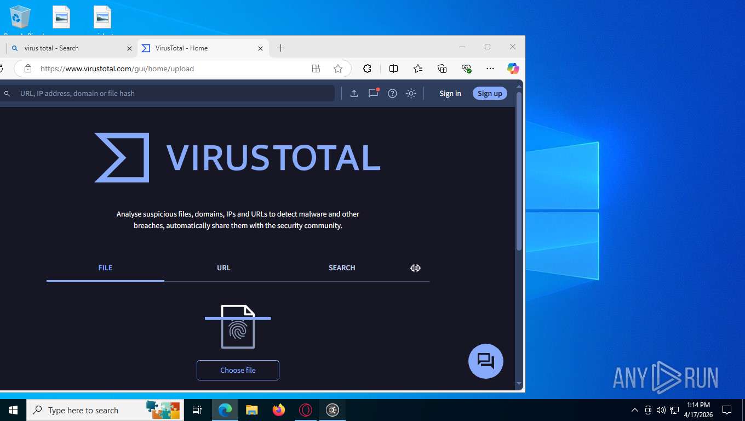The image size is (745, 421).
Task: Open the help question mark icon
Action: (392, 93)
